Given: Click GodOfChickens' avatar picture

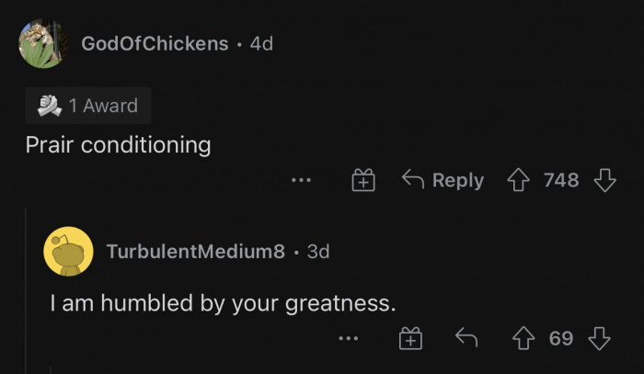Looking at the screenshot, I should (x=43, y=43).
